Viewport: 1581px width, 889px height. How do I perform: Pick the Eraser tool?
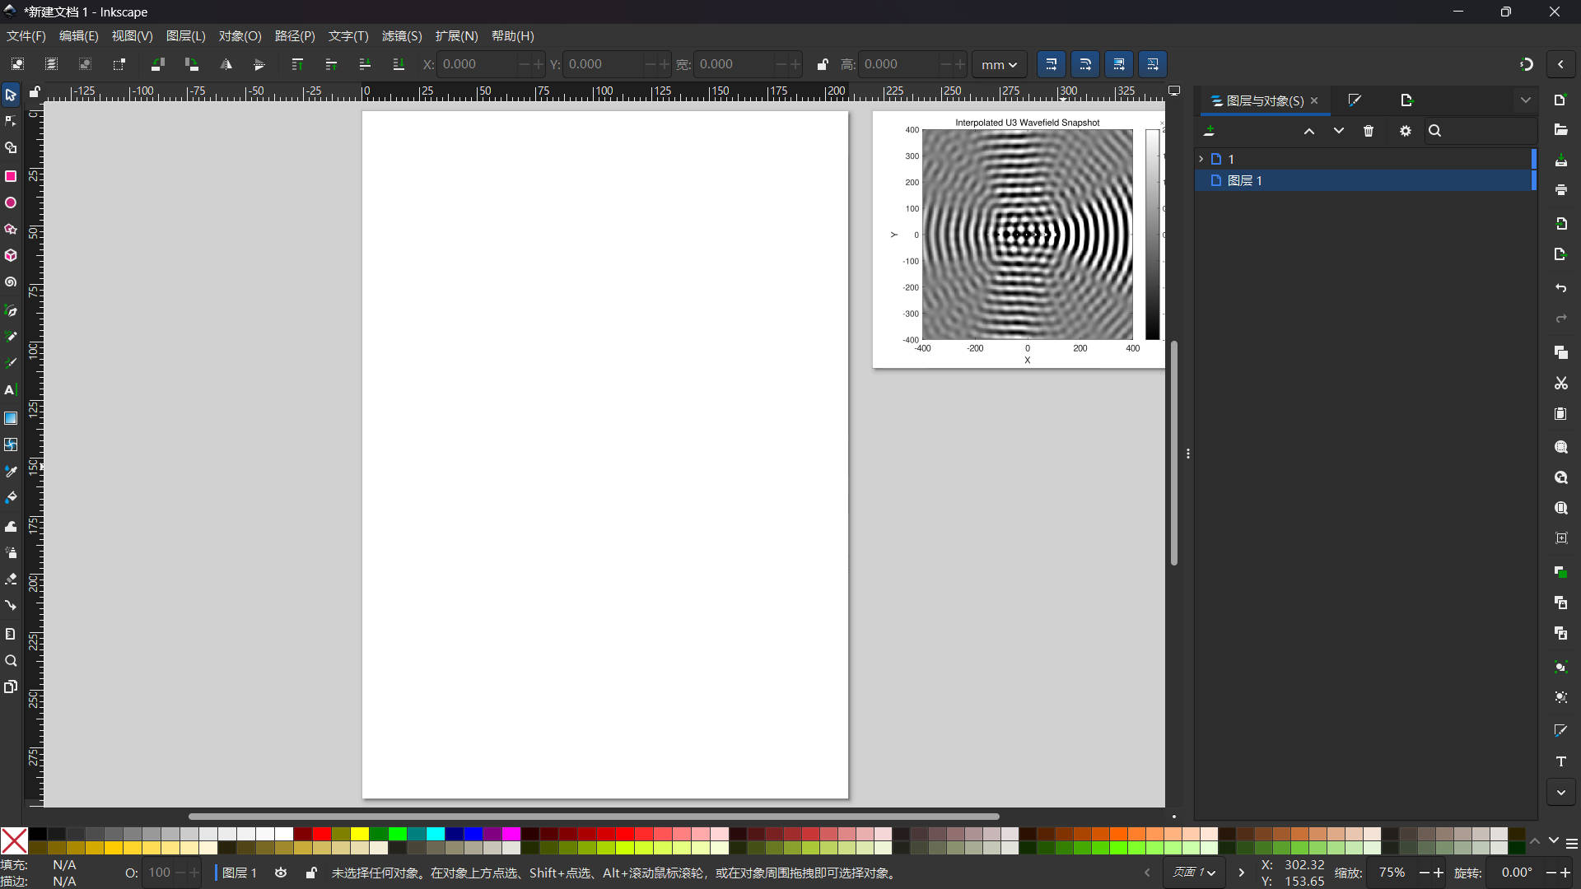coord(11,579)
